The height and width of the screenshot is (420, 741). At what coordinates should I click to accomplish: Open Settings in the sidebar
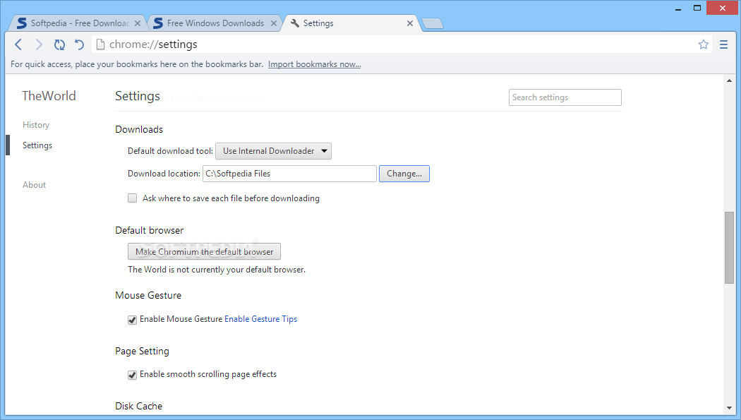tap(37, 145)
